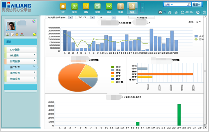
Task: Expand the HR报表 submenu arrow
Action: [x=34, y=55]
